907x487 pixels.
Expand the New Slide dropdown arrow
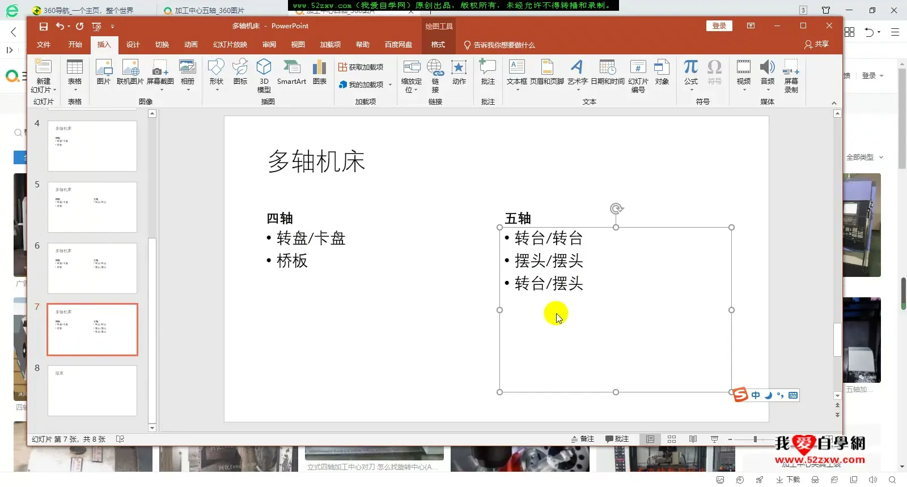point(54,90)
